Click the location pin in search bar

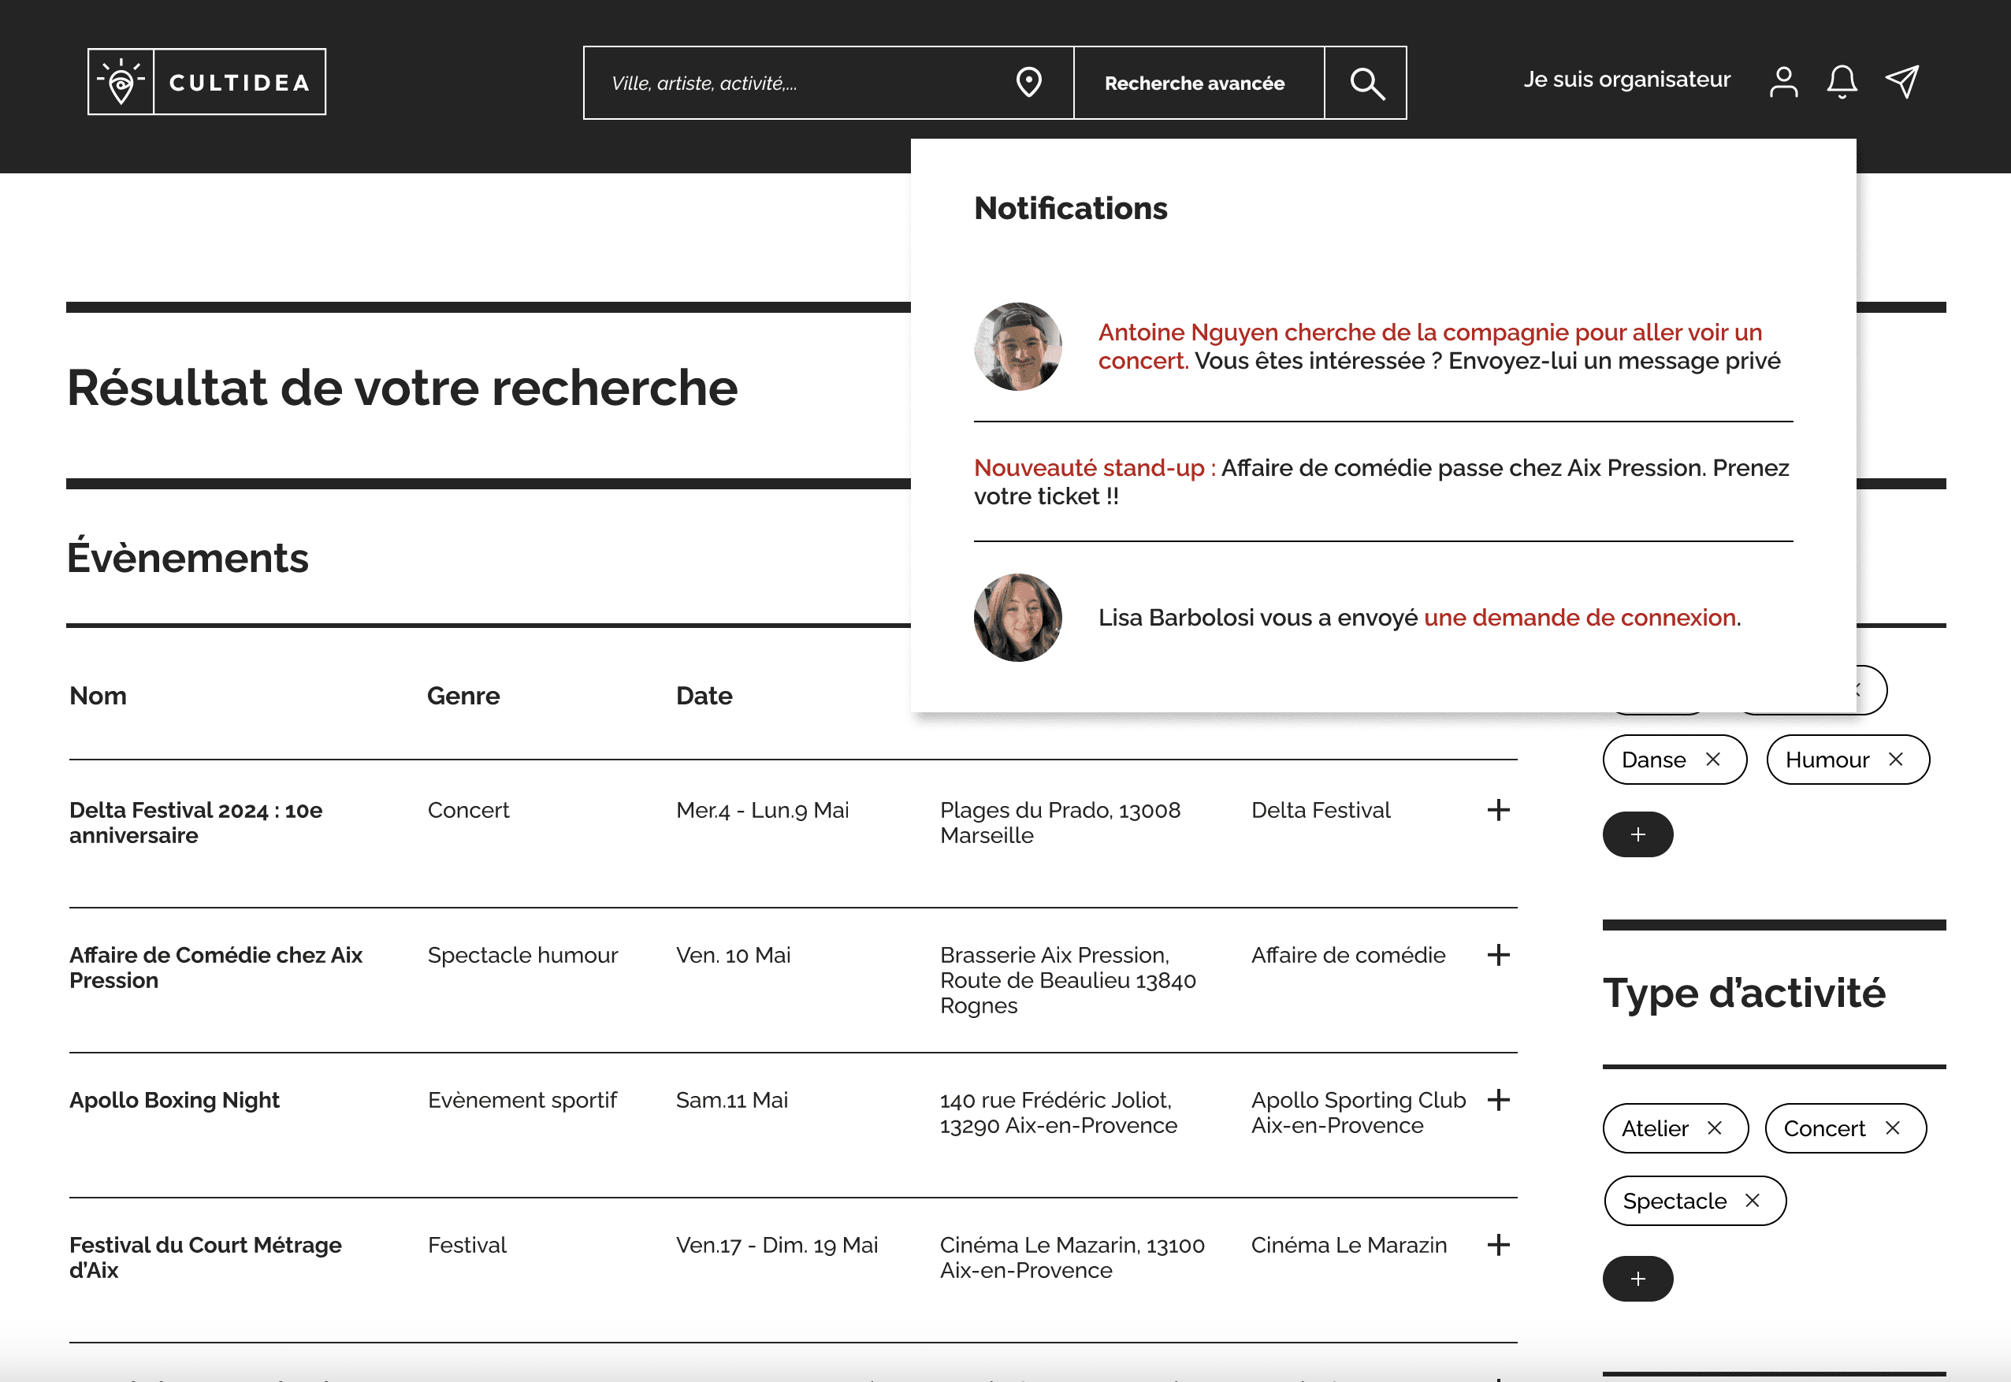click(x=1028, y=82)
